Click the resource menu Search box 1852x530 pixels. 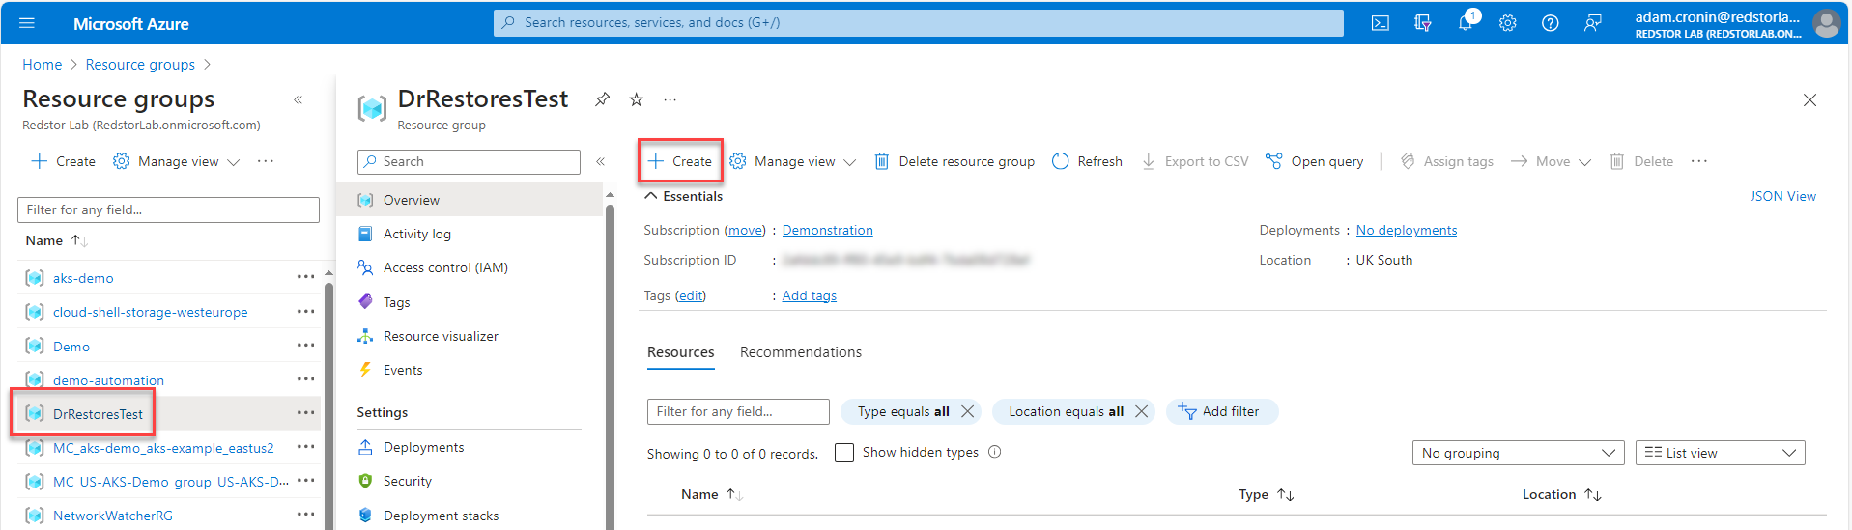(469, 161)
